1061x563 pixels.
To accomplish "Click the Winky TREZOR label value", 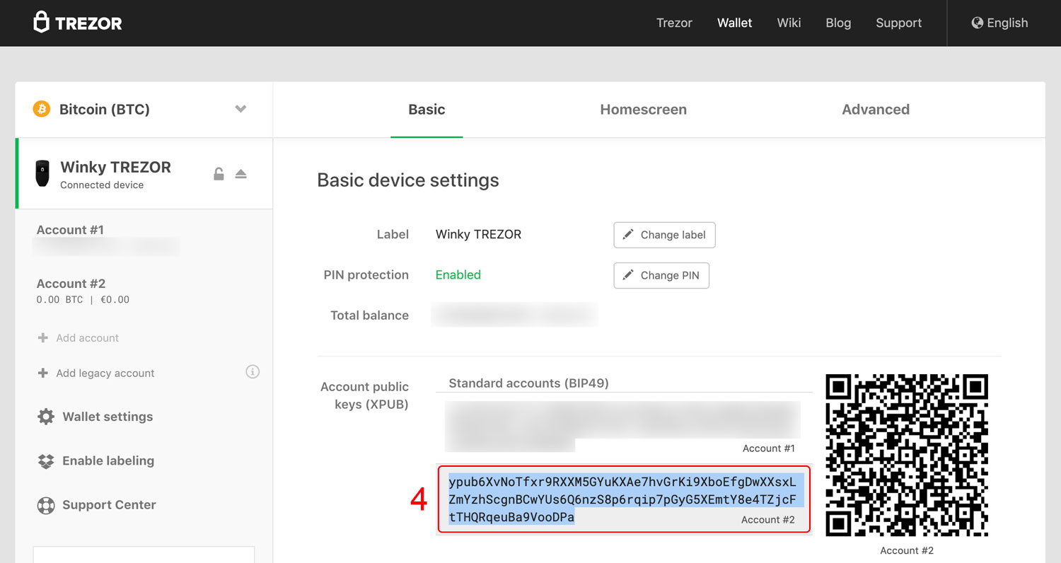I will coord(478,235).
